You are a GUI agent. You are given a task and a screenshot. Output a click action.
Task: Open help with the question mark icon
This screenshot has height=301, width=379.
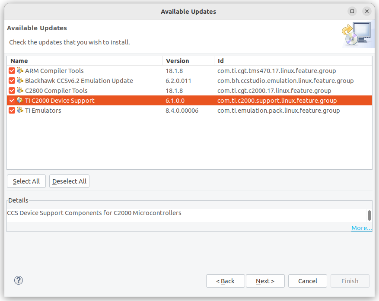click(19, 280)
